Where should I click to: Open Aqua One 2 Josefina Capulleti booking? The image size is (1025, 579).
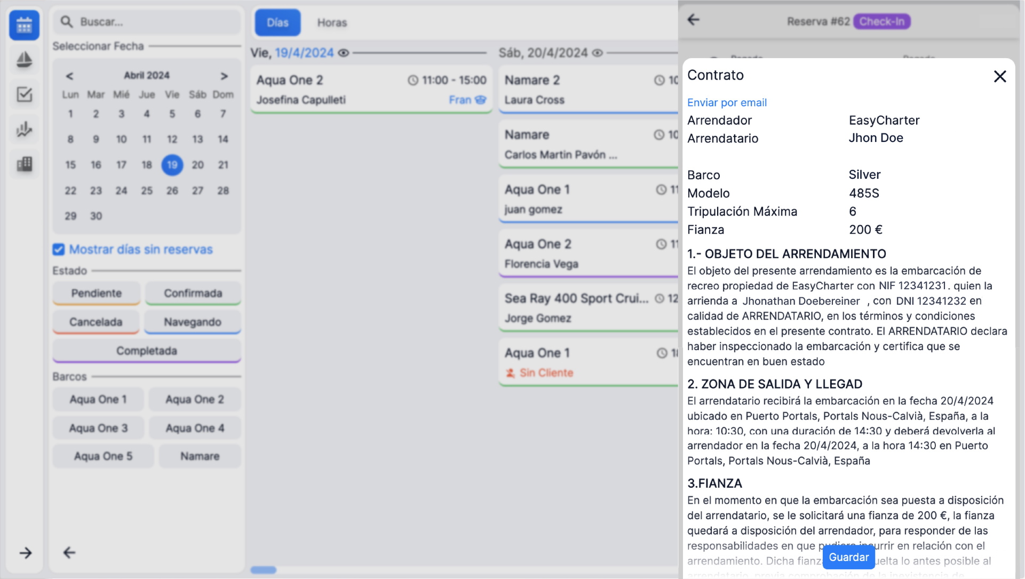pyautogui.click(x=371, y=90)
